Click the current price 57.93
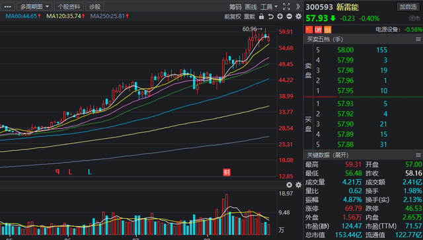The height and width of the screenshot is (240, 423). pyautogui.click(x=317, y=19)
